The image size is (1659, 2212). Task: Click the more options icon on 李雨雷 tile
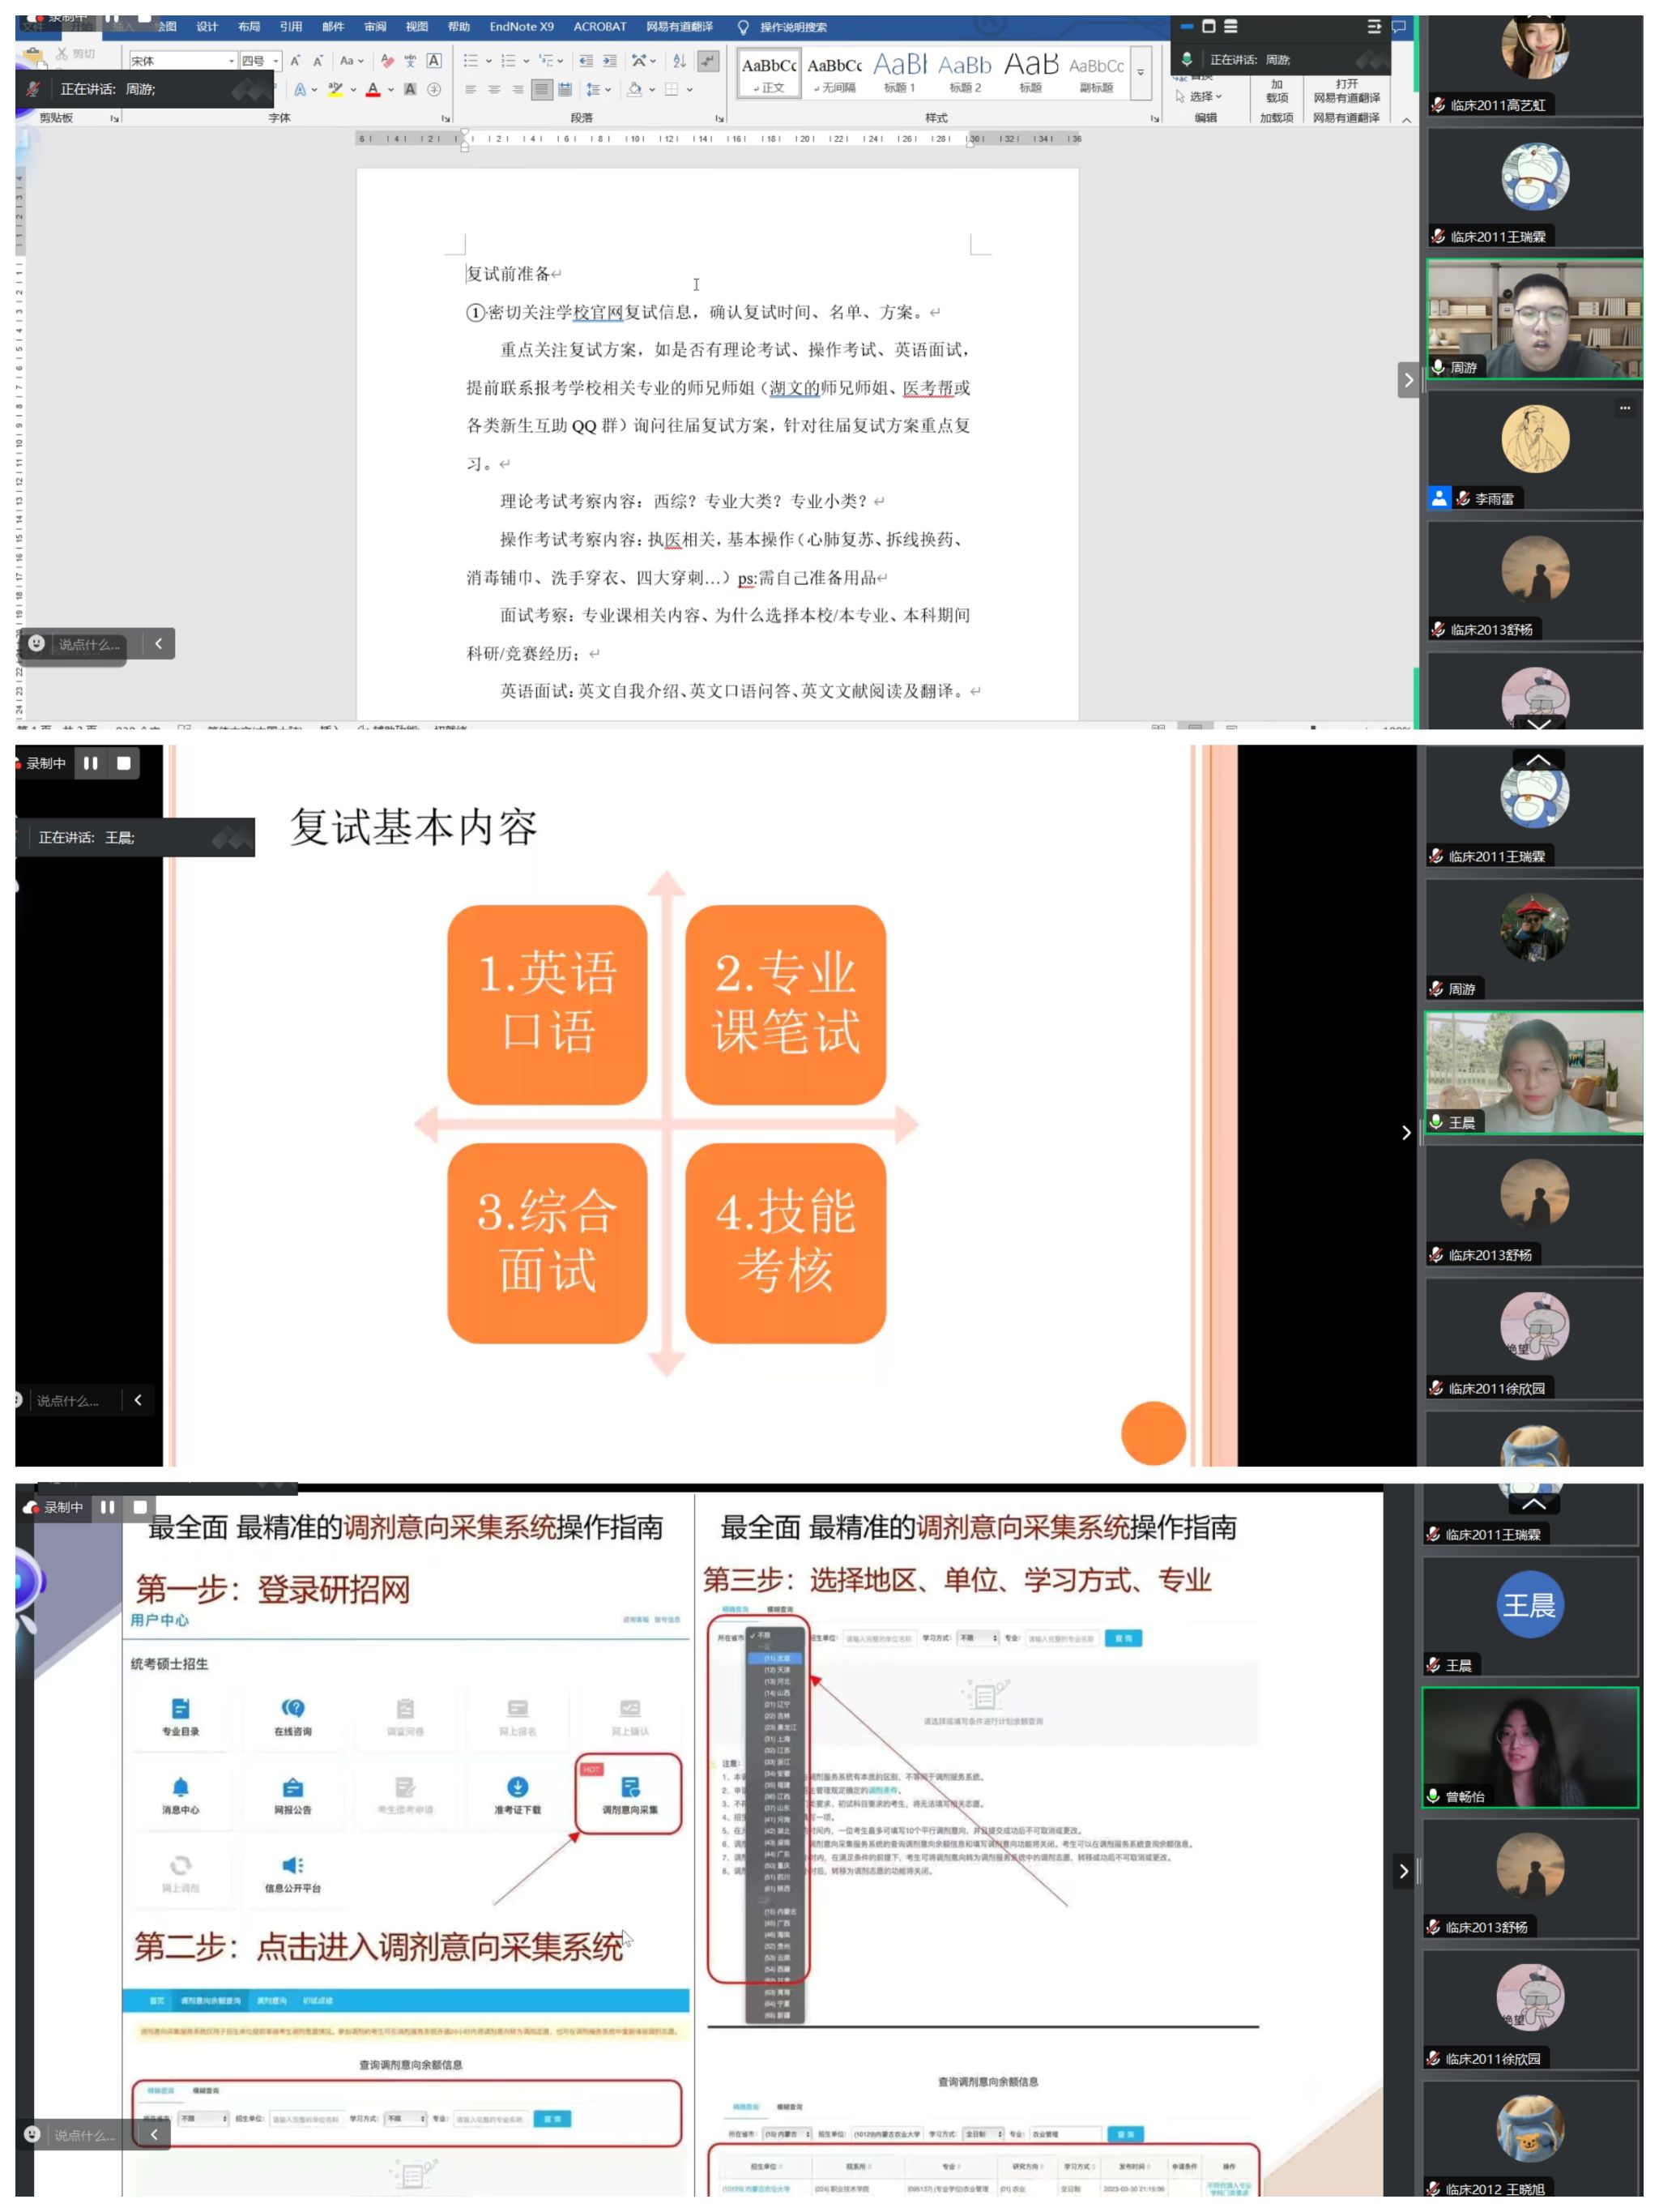1625,407
